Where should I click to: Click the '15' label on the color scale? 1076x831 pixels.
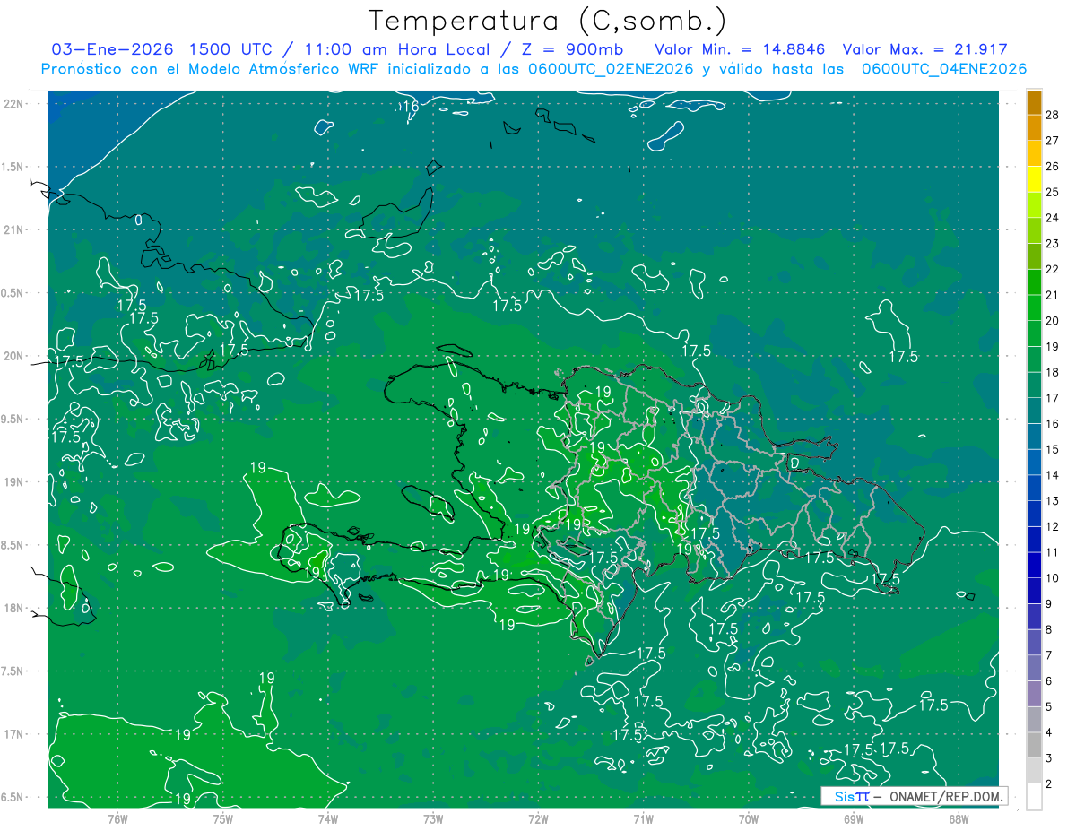[1053, 449]
